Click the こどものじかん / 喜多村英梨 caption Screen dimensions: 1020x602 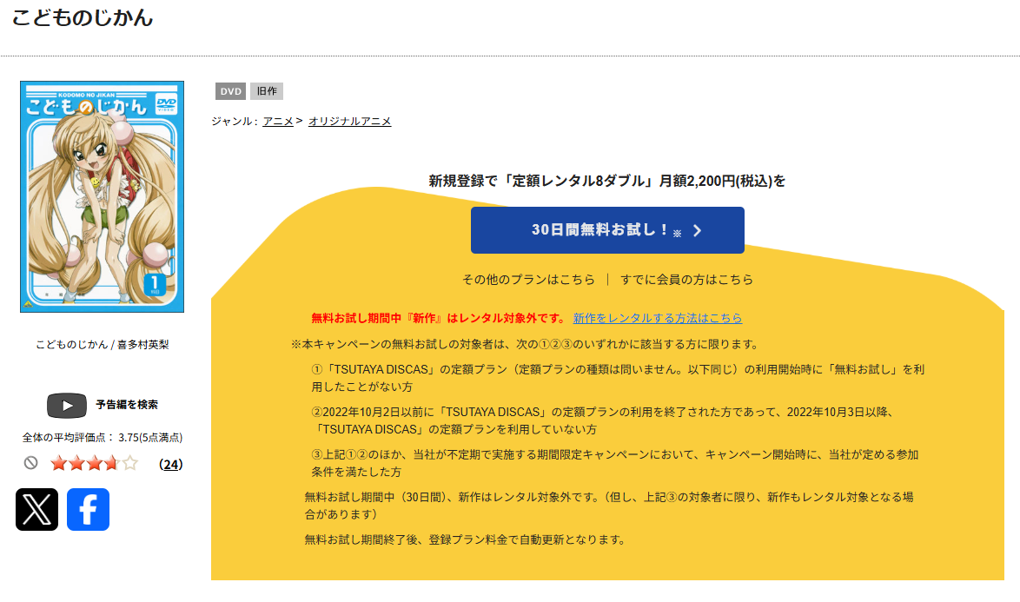pyautogui.click(x=103, y=345)
